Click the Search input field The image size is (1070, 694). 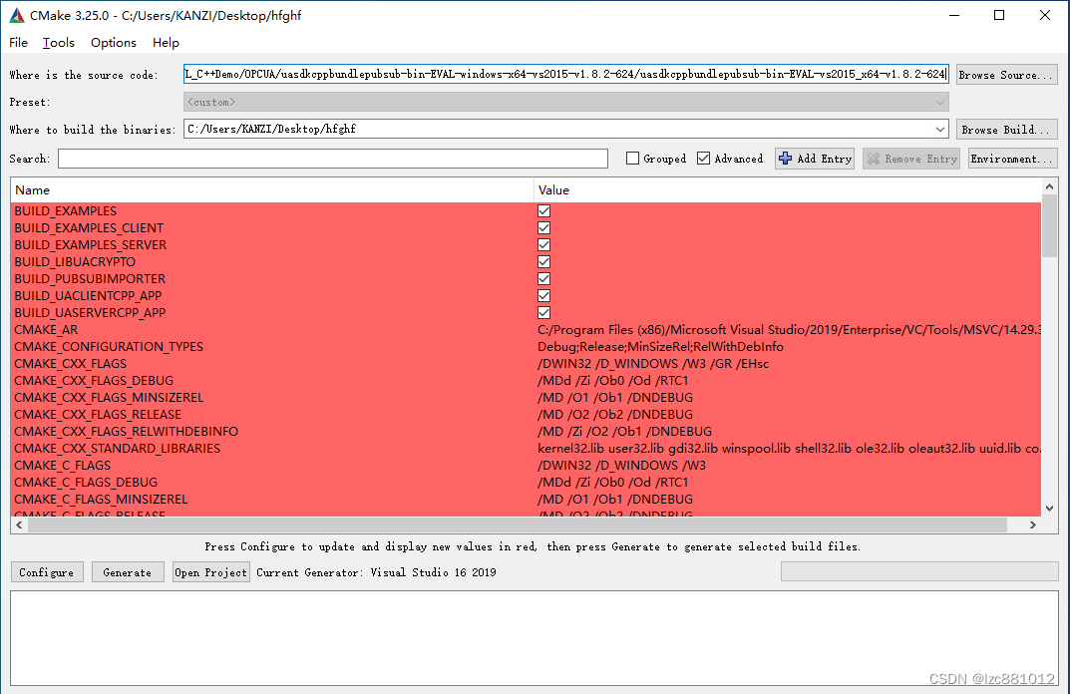[333, 159]
